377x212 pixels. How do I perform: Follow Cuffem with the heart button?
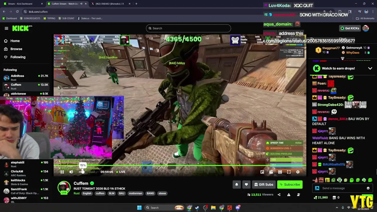[x=246, y=185]
